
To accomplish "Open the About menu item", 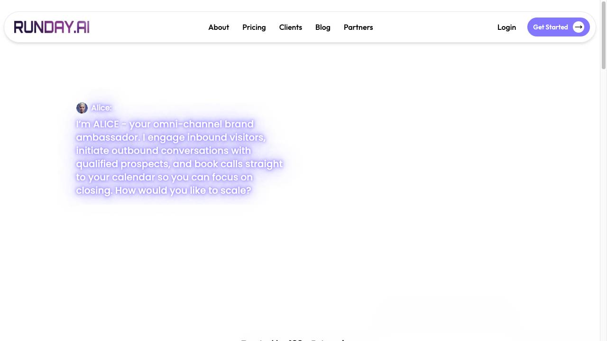I will pos(219,27).
